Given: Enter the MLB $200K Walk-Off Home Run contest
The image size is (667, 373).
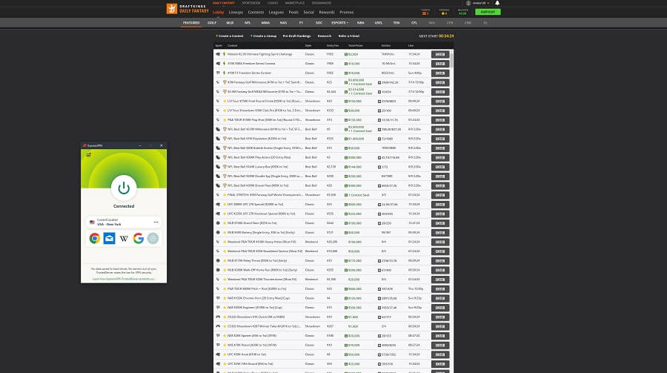Looking at the screenshot, I should (x=439, y=270).
